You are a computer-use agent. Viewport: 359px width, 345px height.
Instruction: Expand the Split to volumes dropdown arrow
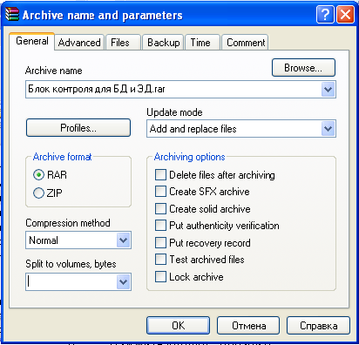124,281
